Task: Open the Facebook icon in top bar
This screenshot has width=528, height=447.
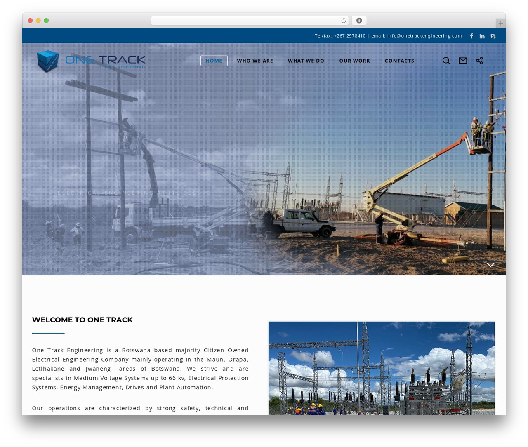Action: (x=471, y=36)
